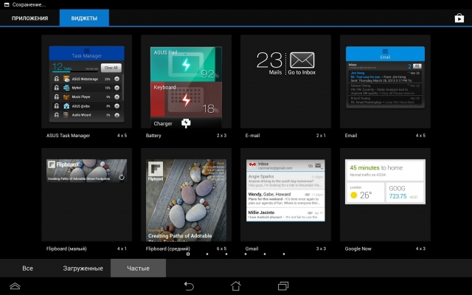
Task: Open the recent apps switcher
Action: [283, 285]
